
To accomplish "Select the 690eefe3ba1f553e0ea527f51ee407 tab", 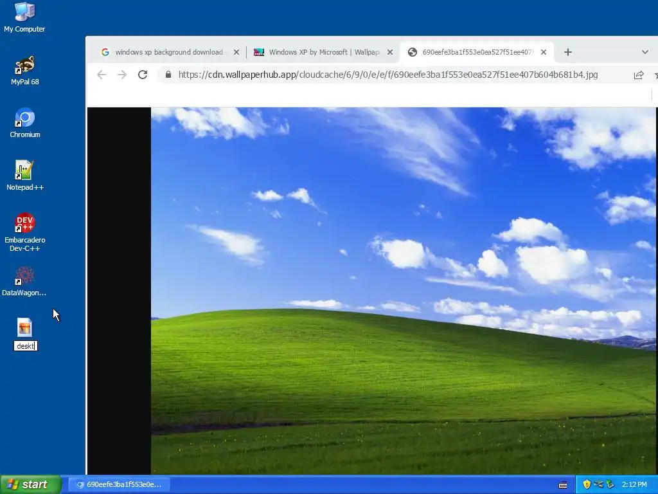I will [x=477, y=52].
